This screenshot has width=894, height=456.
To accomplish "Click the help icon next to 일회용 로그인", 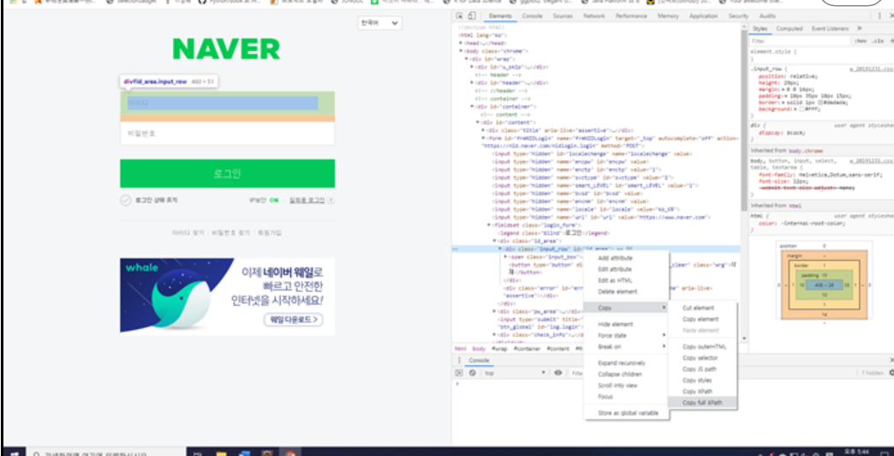I will (x=331, y=201).
